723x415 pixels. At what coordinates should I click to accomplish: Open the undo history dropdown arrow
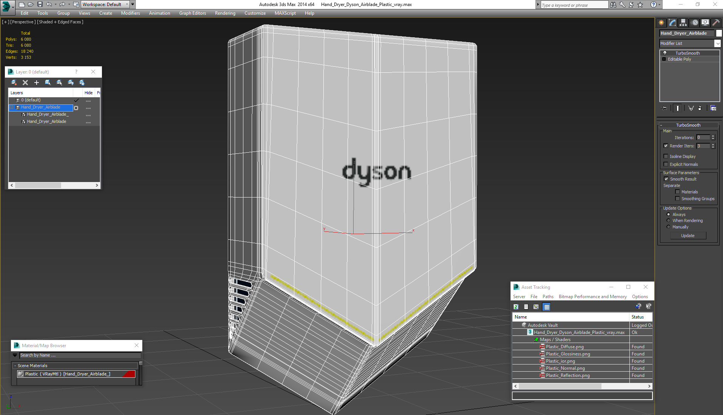point(55,4)
